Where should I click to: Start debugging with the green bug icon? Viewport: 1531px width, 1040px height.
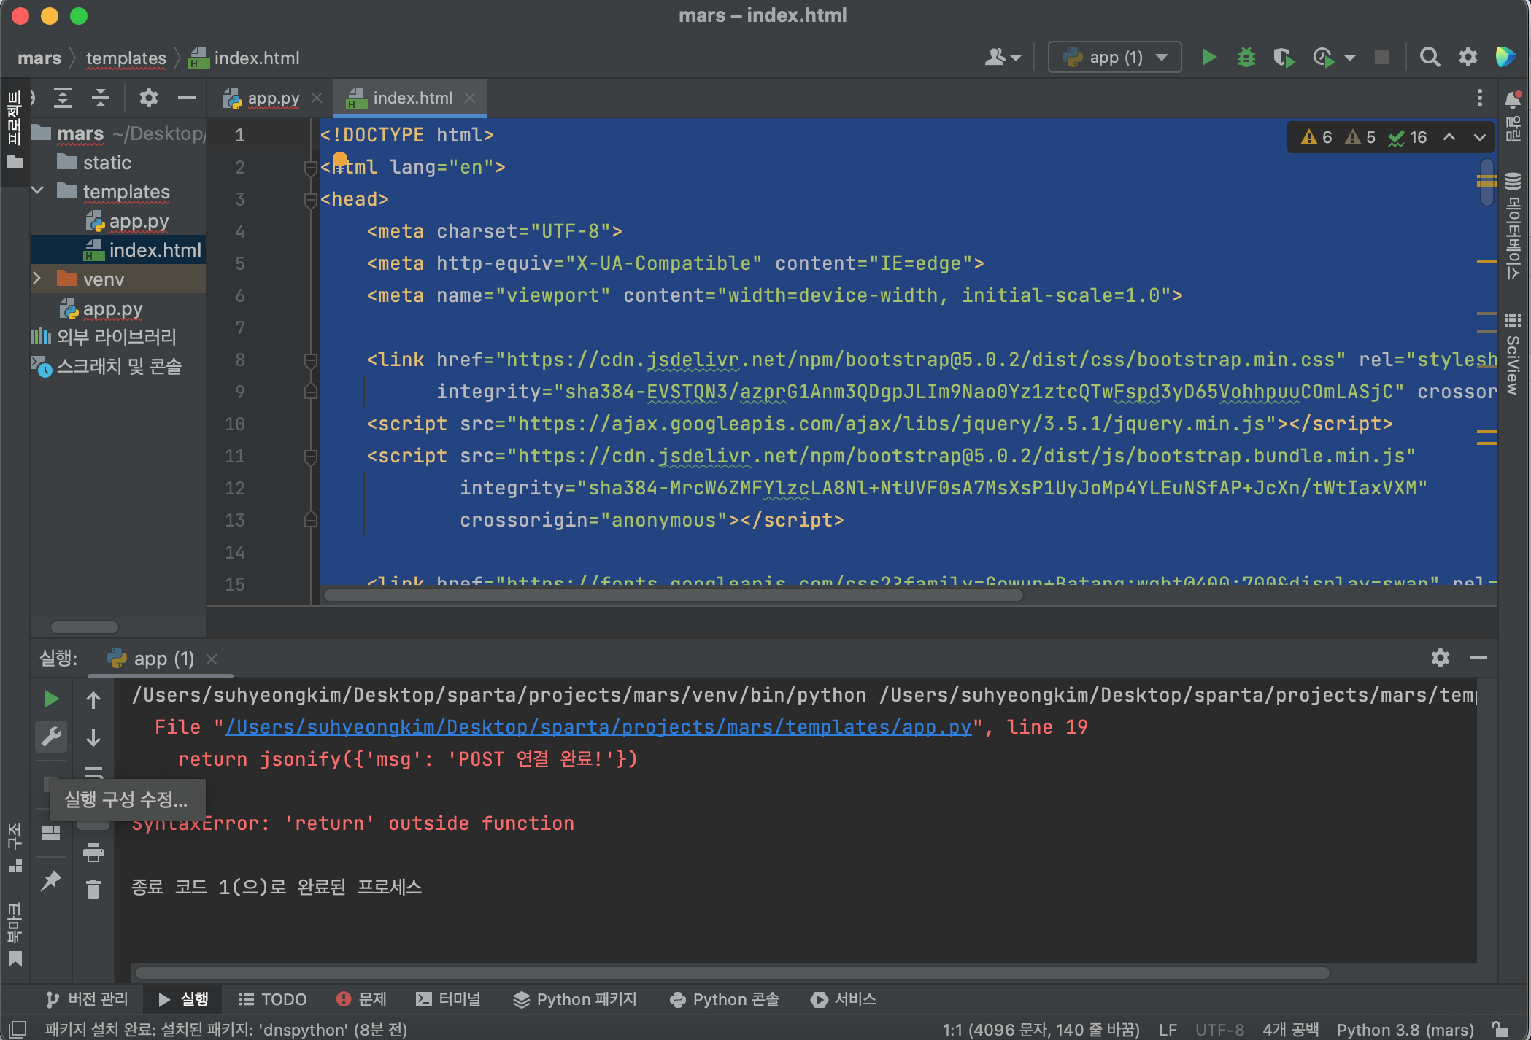(1246, 57)
